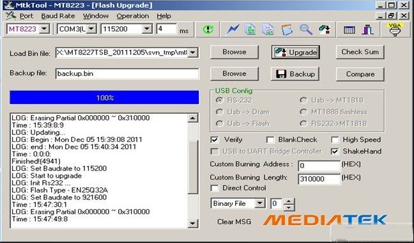Image resolution: width=414 pixels, height=243 pixels.
Task: Click the 100% blue progress bar
Action: click(x=104, y=97)
